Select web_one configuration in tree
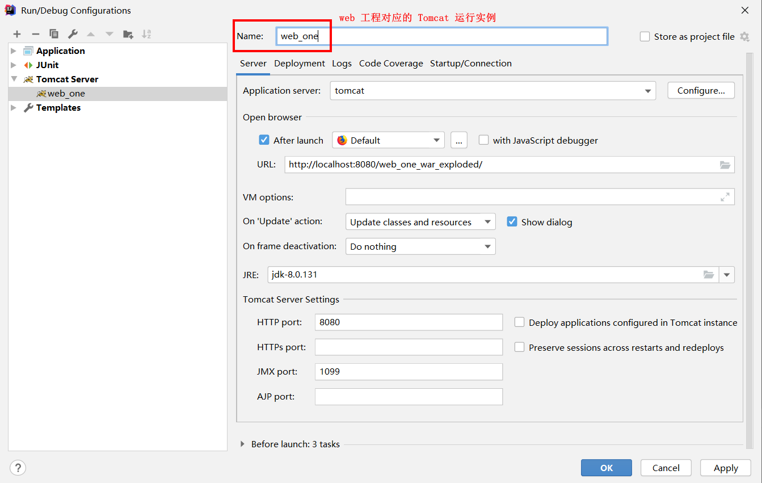Screen dimensions: 762x483 [117, 94]
